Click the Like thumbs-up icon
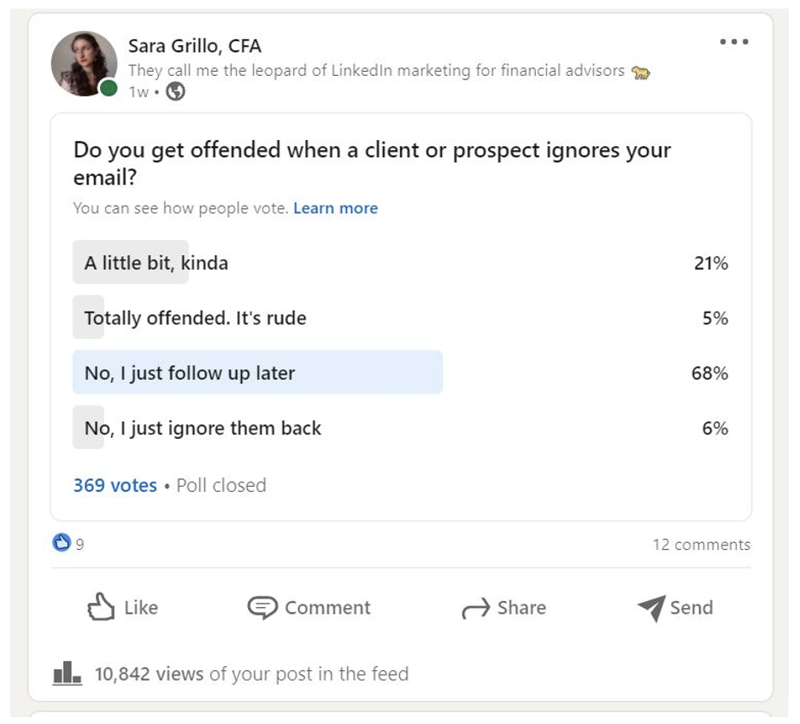 [100, 607]
